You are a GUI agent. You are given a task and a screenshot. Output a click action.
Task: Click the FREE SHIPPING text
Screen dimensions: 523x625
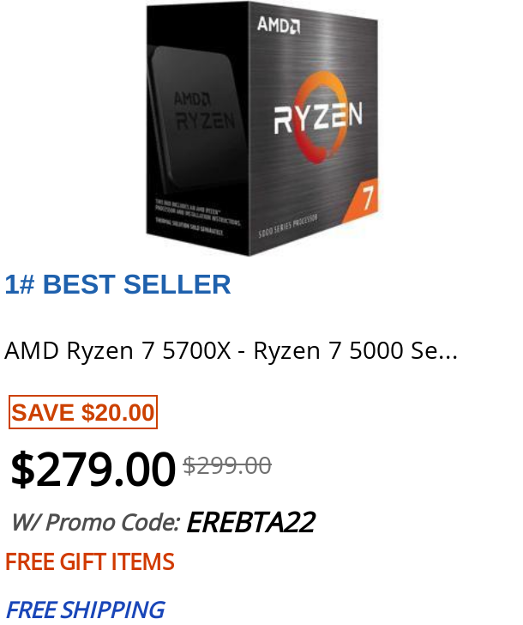86,610
